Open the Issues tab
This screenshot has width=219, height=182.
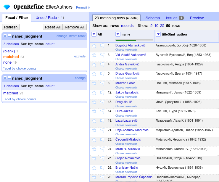coord(175,18)
